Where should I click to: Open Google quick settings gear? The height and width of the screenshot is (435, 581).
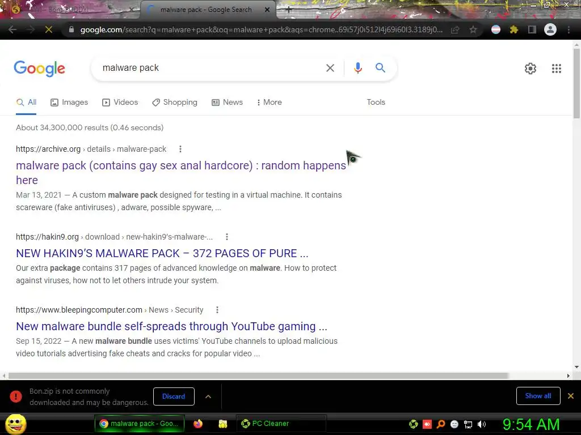[531, 69]
